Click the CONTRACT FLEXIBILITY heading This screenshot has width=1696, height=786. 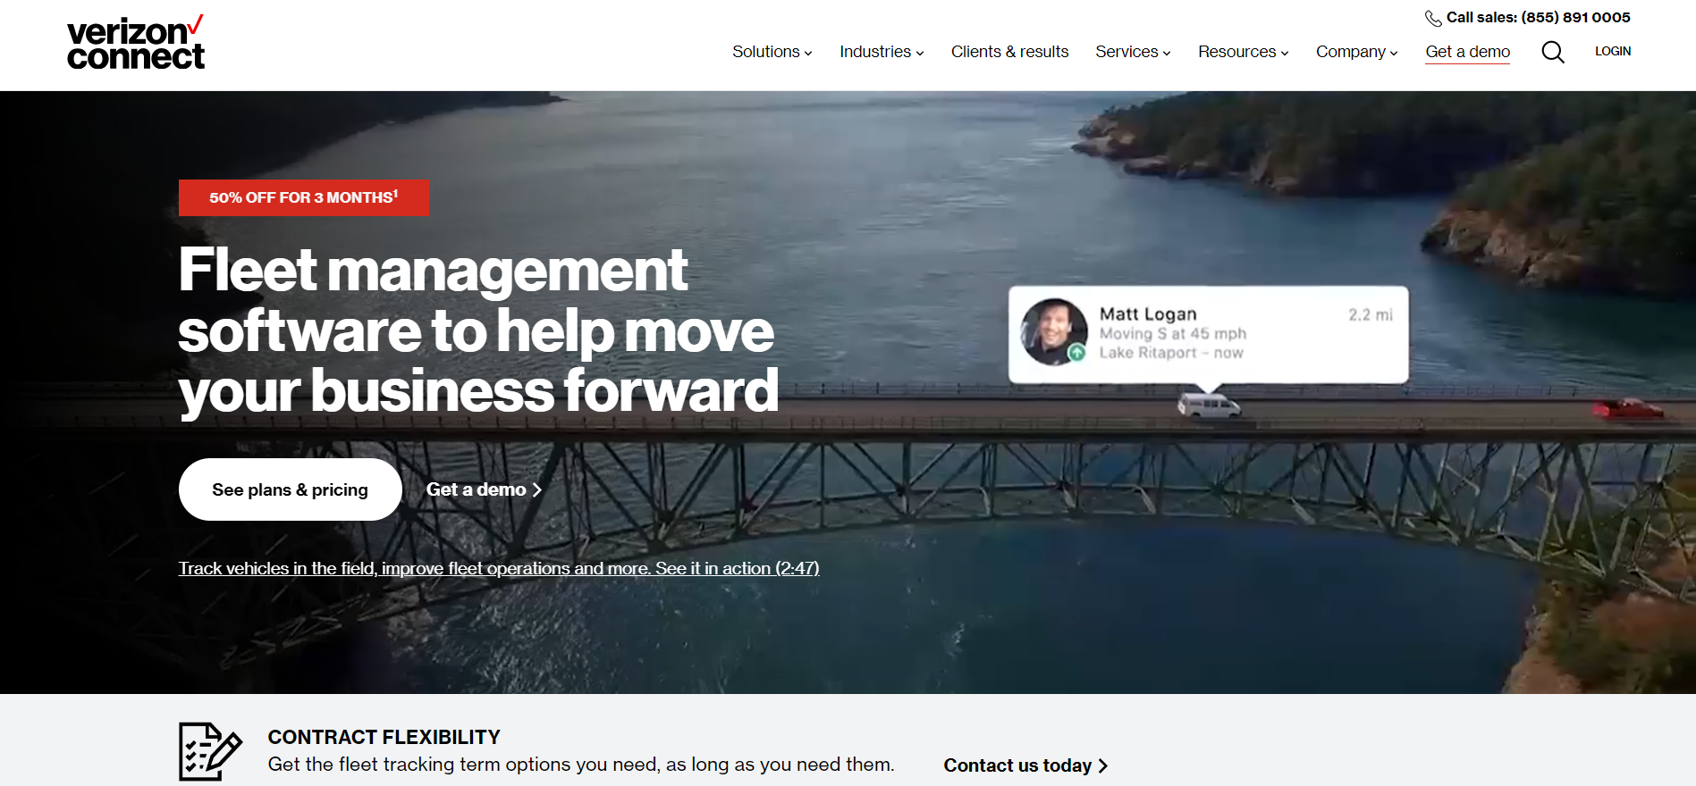point(384,737)
